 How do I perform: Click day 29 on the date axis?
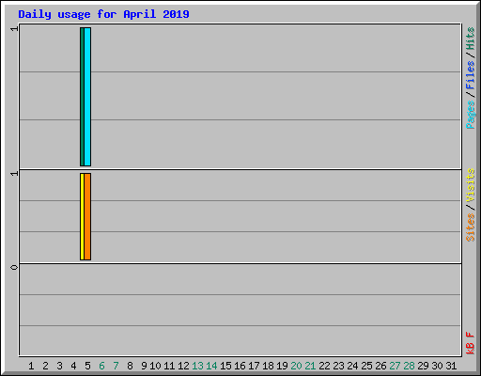tap(423, 366)
